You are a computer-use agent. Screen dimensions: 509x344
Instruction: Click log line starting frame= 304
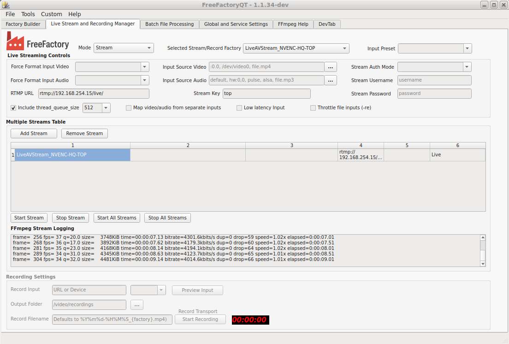pyautogui.click(x=173, y=259)
